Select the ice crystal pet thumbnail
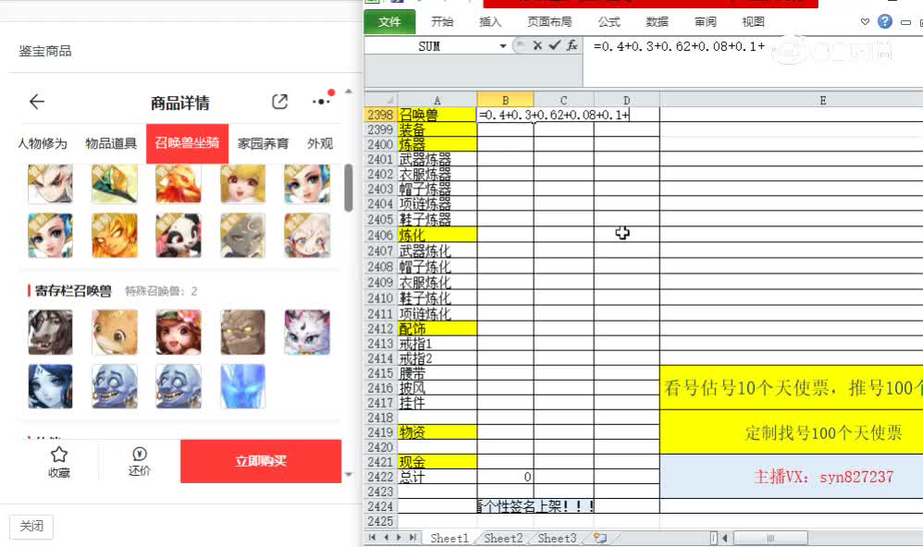The width and height of the screenshot is (923, 547). pos(242,386)
